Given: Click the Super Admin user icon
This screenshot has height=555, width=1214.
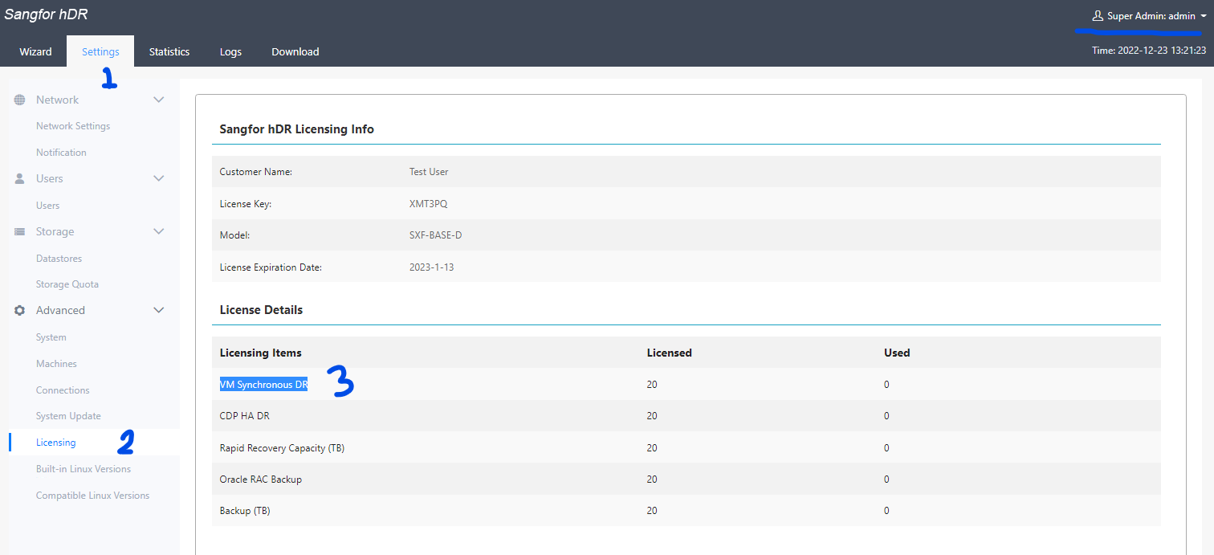Looking at the screenshot, I should (1098, 16).
